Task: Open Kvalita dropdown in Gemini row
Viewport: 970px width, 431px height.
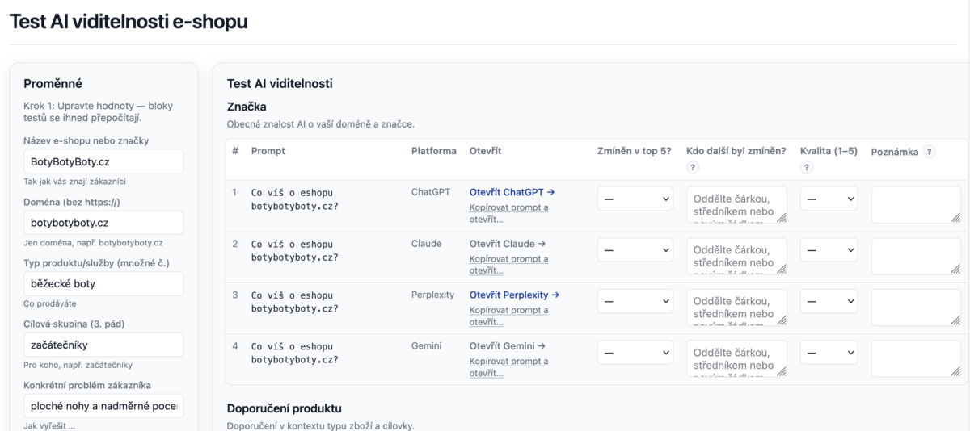Action: tap(829, 352)
